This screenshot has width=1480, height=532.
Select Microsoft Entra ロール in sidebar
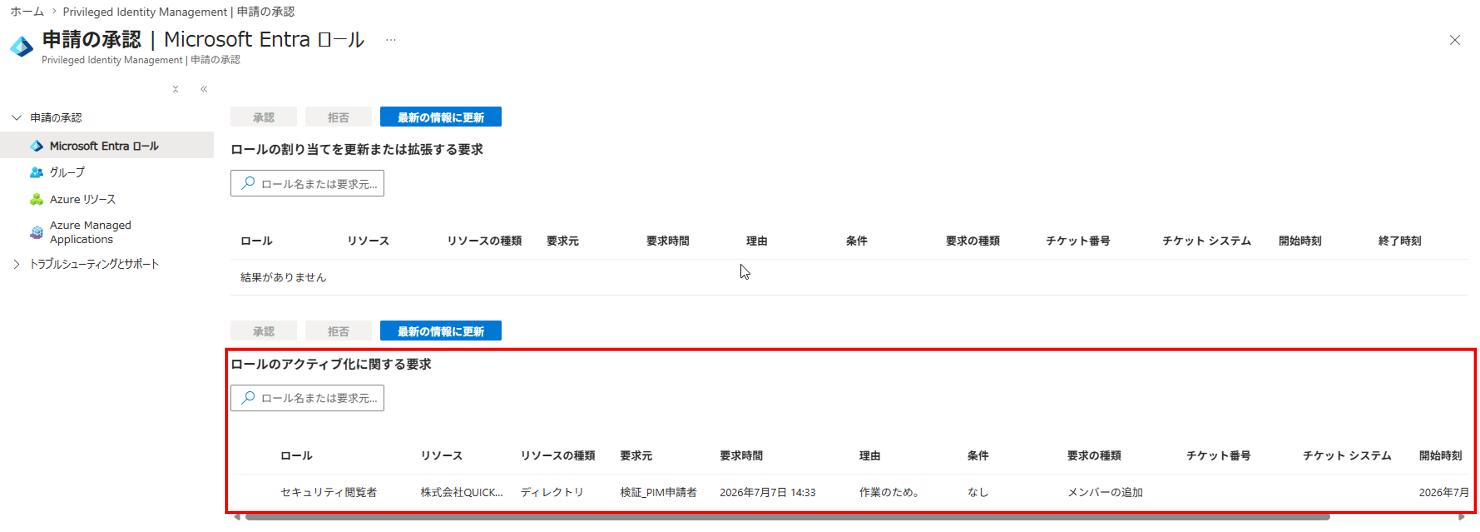[107, 146]
